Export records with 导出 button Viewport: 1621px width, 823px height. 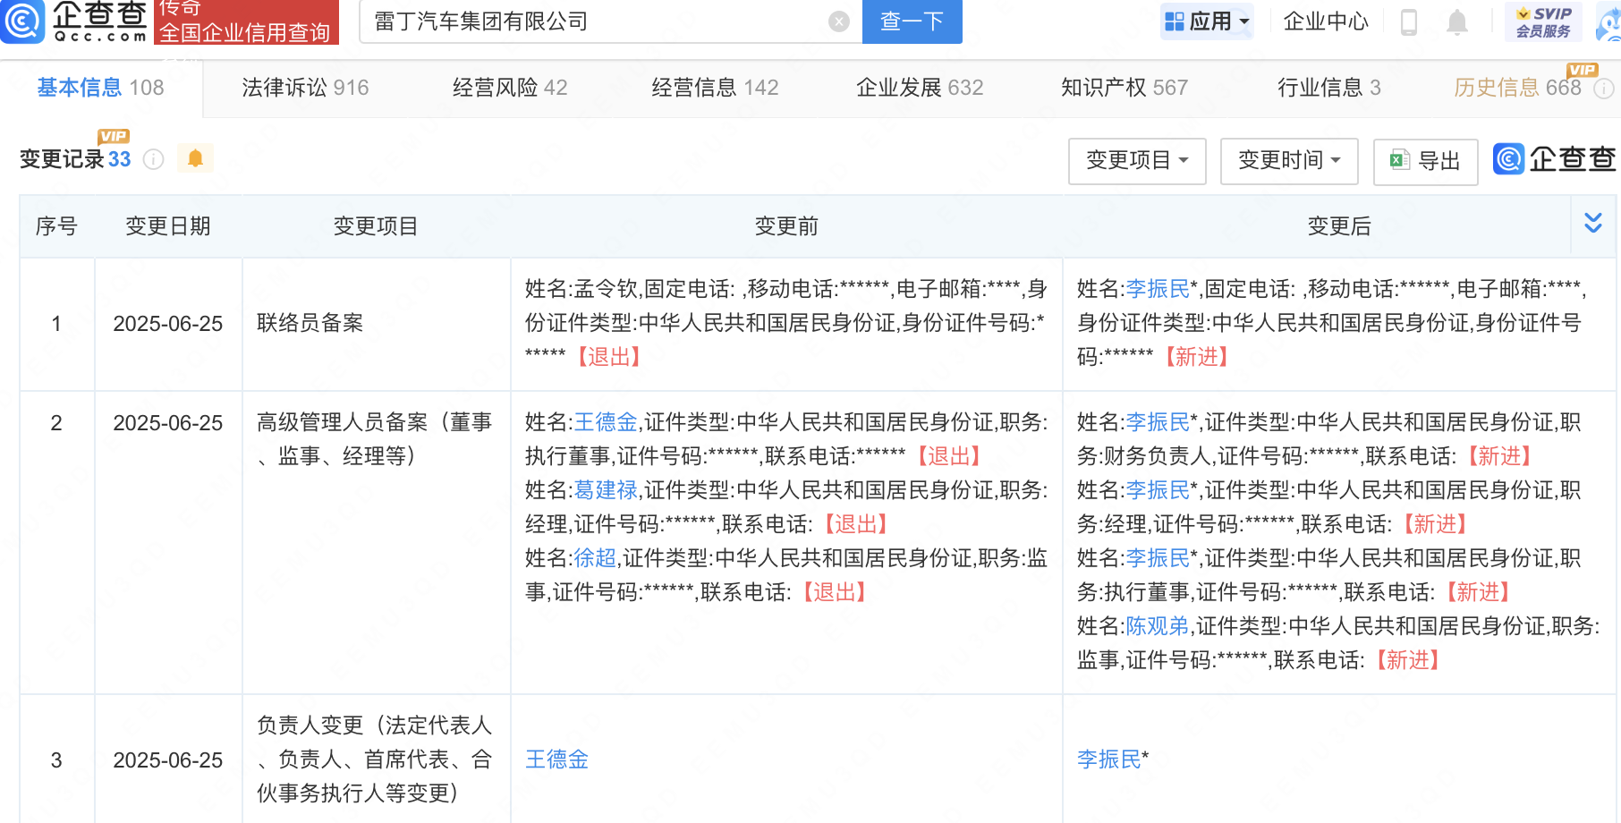pos(1425,161)
